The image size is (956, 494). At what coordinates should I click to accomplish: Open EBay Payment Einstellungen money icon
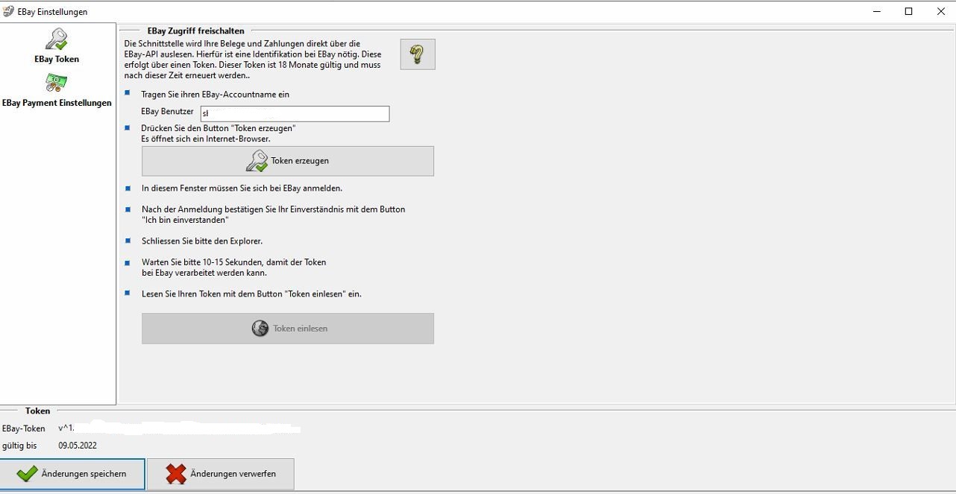56,83
